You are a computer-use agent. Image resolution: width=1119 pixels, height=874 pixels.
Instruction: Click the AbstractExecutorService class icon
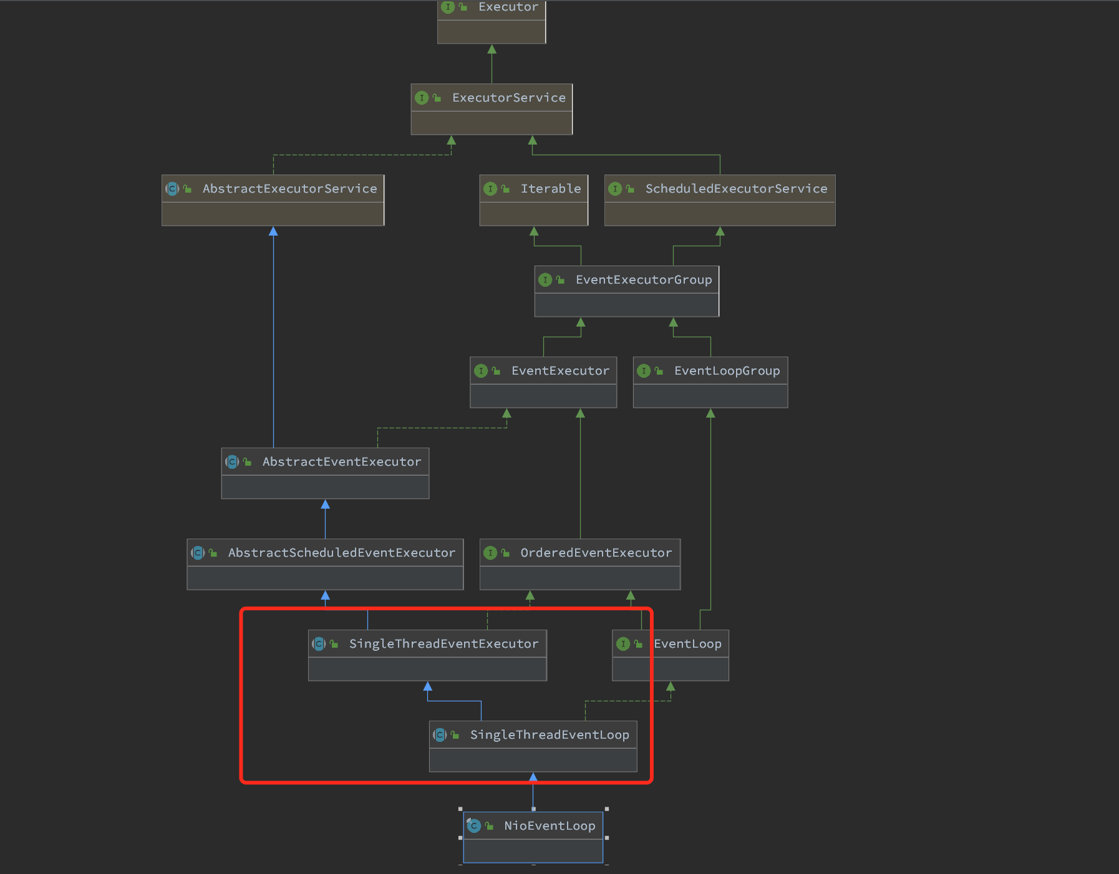pyautogui.click(x=172, y=189)
